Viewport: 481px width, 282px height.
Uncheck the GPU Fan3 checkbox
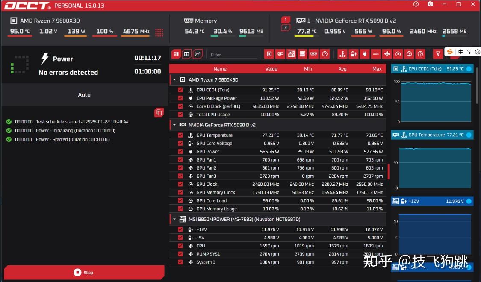pos(180,176)
